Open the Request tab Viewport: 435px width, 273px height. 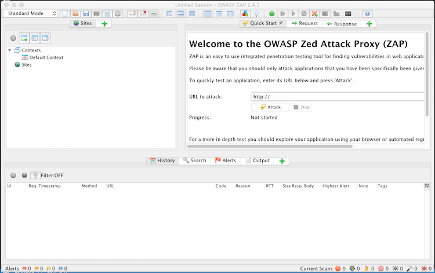(304, 23)
